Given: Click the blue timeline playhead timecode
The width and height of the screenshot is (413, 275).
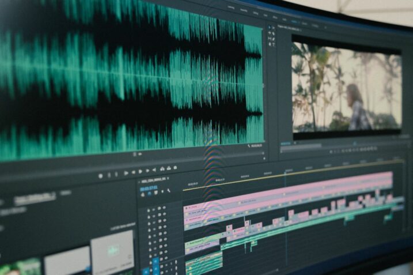Looking at the screenshot, I should pyautogui.click(x=149, y=189).
